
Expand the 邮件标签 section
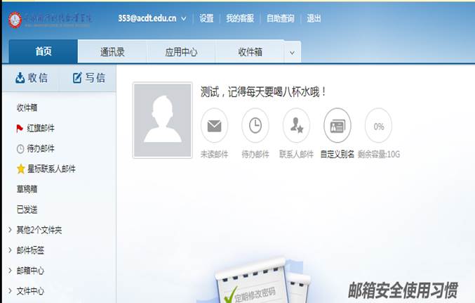[x=9, y=250]
